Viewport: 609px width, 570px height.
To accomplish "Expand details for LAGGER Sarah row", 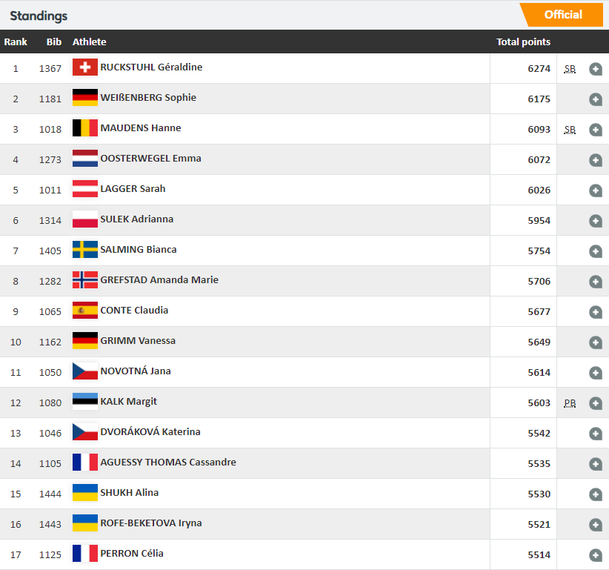I will coord(596,190).
